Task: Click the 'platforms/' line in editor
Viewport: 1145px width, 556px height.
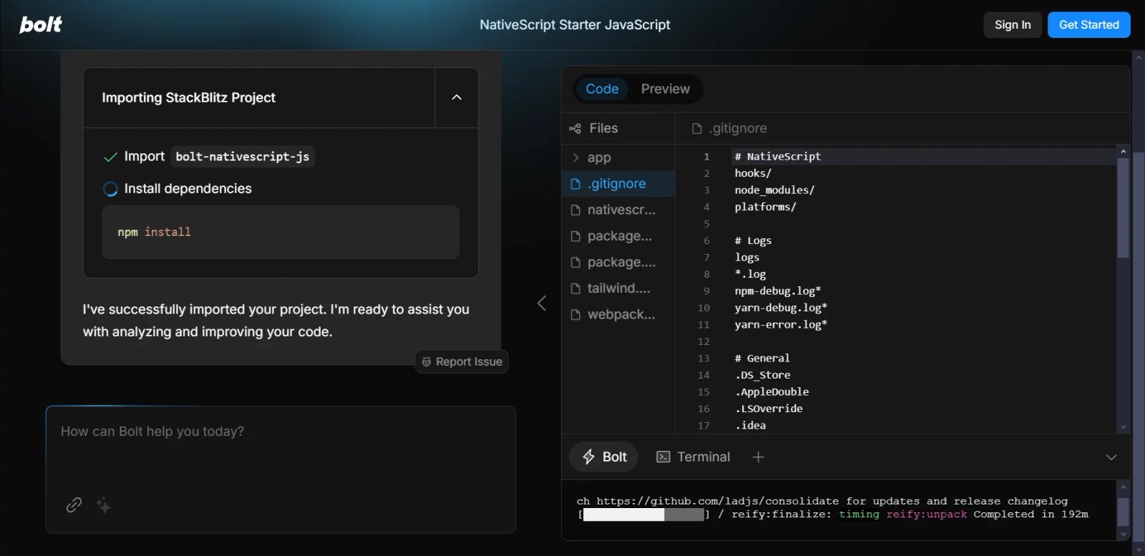Action: coord(765,208)
